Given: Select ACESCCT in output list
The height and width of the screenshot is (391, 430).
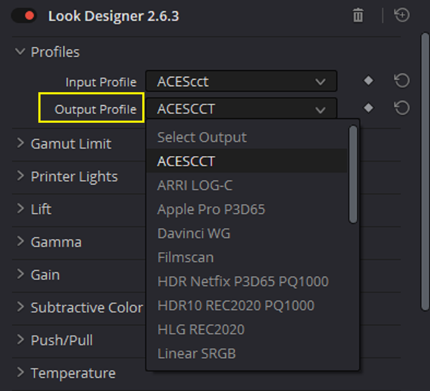Looking at the screenshot, I should coord(247,161).
